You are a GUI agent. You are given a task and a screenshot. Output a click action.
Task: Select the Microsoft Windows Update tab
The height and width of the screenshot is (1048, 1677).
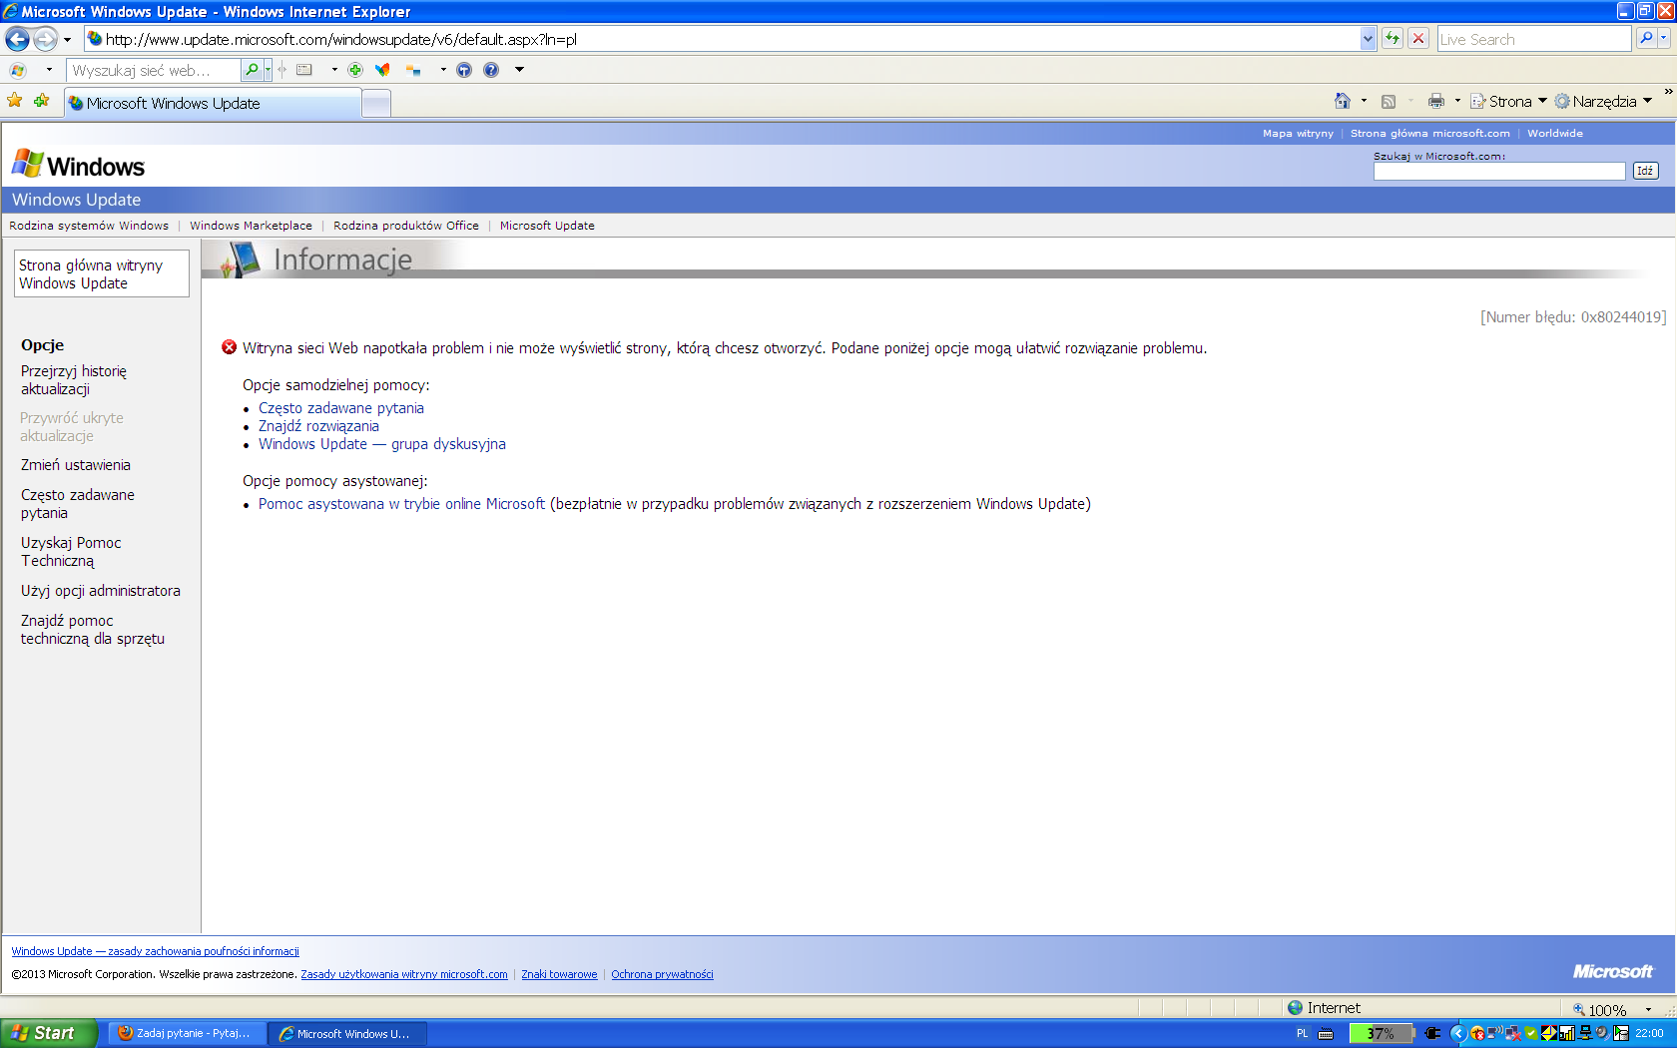tap(213, 103)
